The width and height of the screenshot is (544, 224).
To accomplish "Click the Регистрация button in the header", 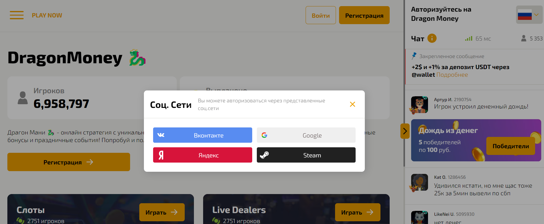I will (x=364, y=15).
